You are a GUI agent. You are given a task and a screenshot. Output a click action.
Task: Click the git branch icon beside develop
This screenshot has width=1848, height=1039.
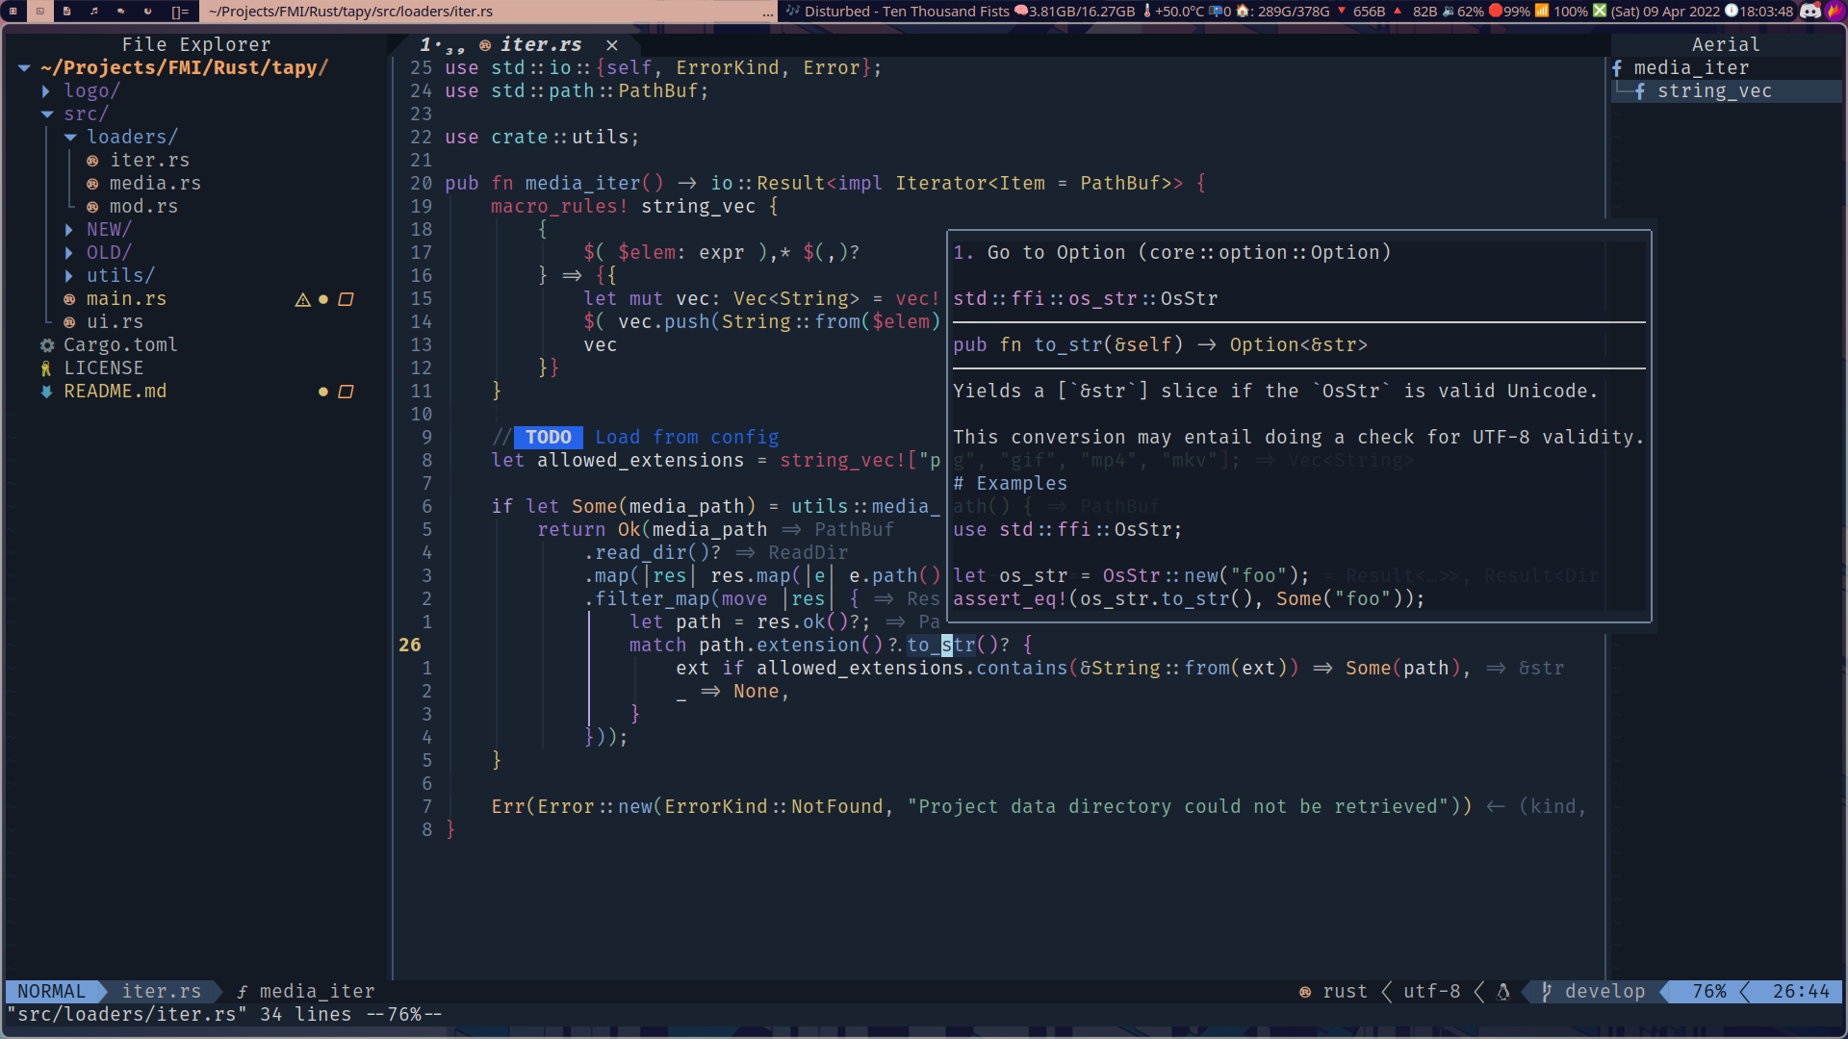coord(1546,992)
